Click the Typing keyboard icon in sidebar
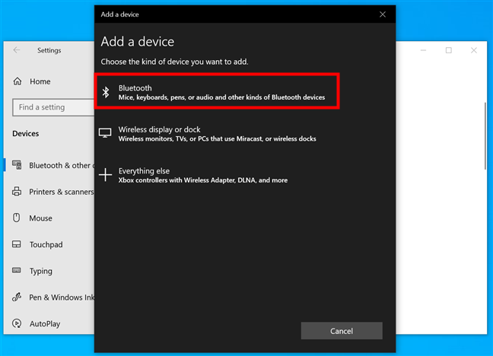Image resolution: width=493 pixels, height=356 pixels. 16,271
